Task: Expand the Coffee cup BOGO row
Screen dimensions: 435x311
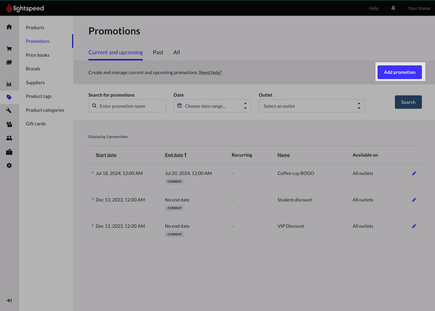Action: (x=92, y=173)
